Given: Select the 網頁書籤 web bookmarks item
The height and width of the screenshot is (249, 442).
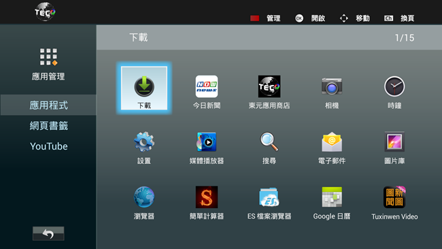Looking at the screenshot, I should 48,126.
